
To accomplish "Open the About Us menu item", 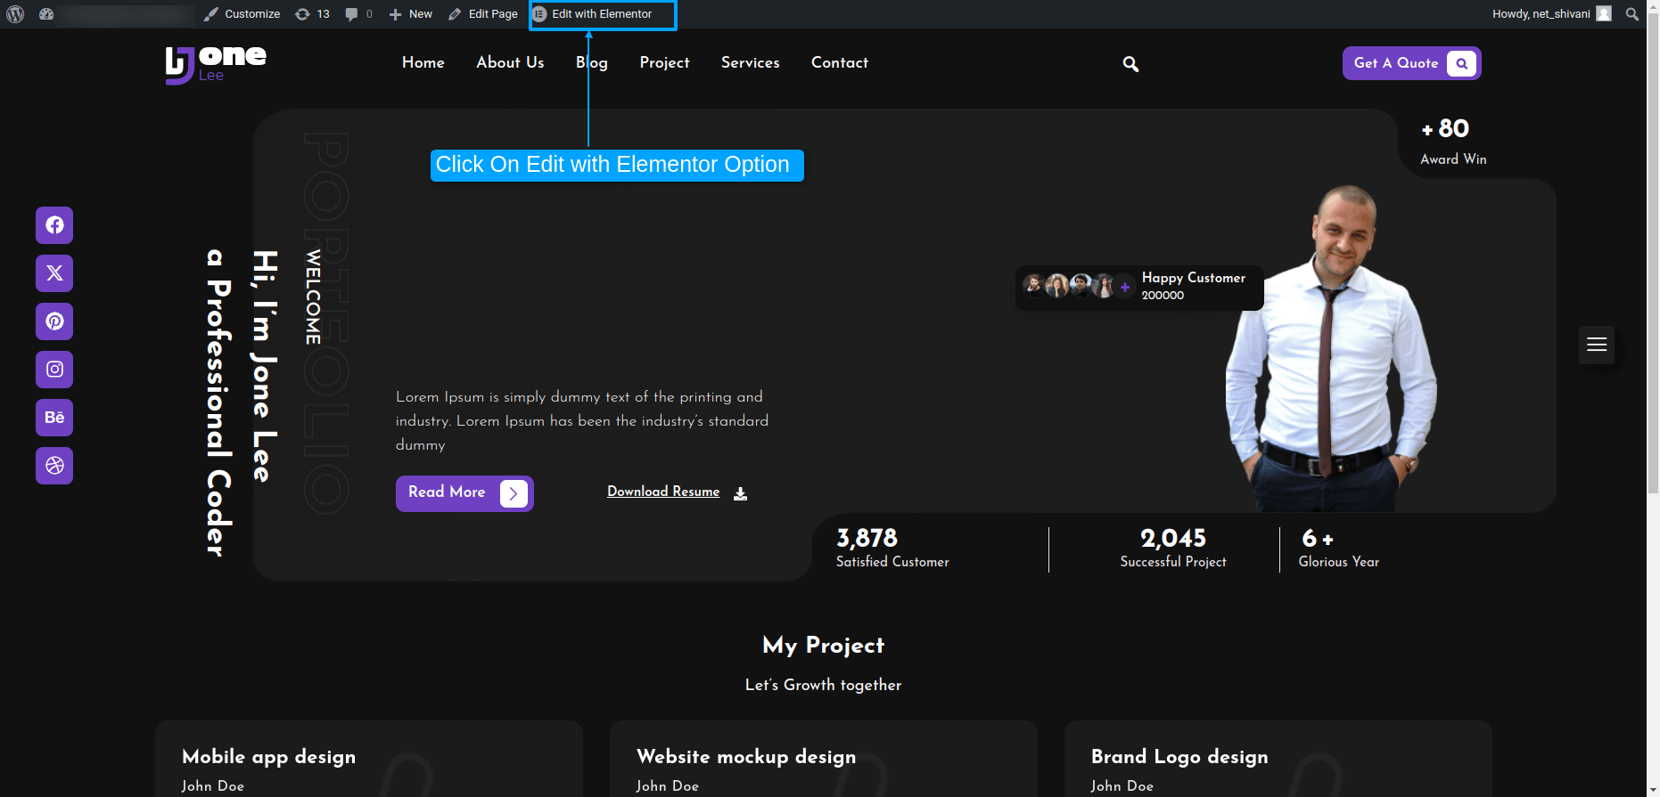I will [x=510, y=62].
